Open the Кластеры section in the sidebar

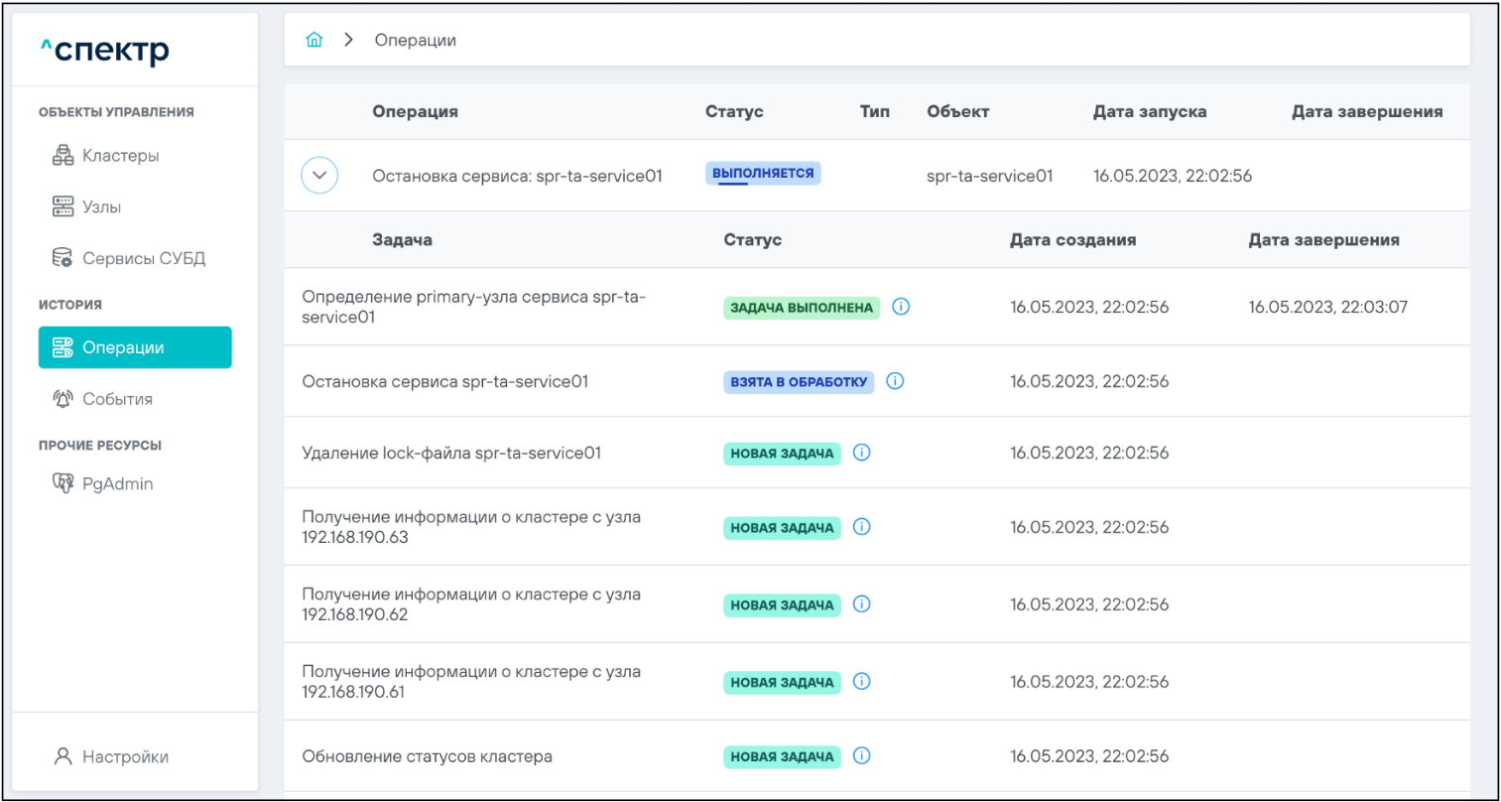119,156
